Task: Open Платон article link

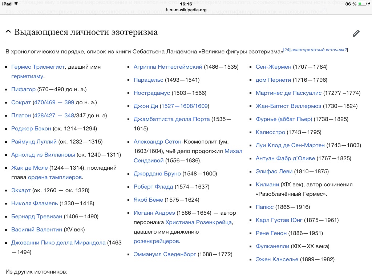Action: pyautogui.click(x=21, y=116)
